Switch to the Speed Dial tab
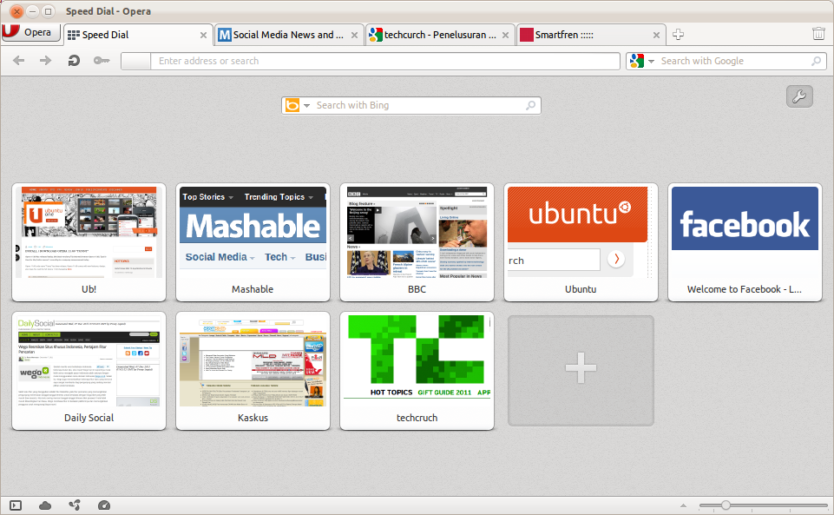Screen dimensions: 834x515 click(x=138, y=35)
